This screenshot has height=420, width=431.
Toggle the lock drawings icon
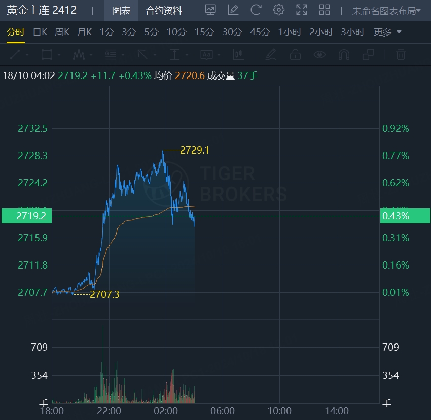pyautogui.click(x=295, y=55)
